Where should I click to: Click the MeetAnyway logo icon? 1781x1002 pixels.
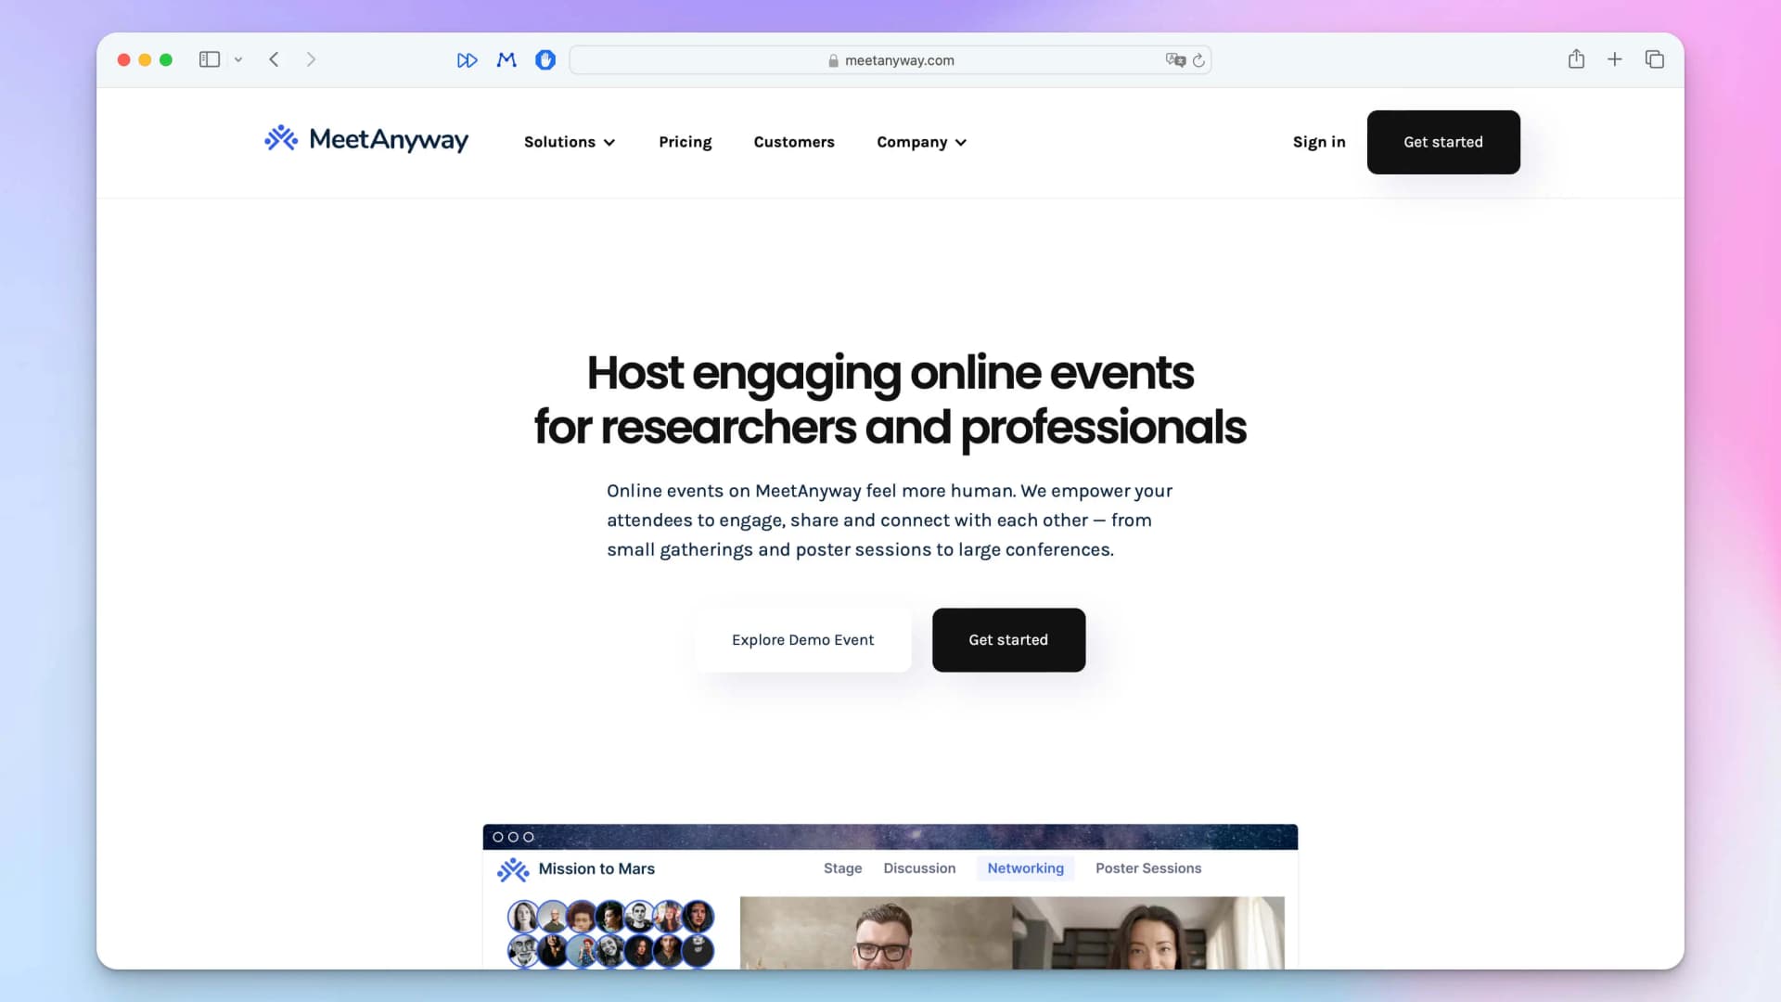280,140
